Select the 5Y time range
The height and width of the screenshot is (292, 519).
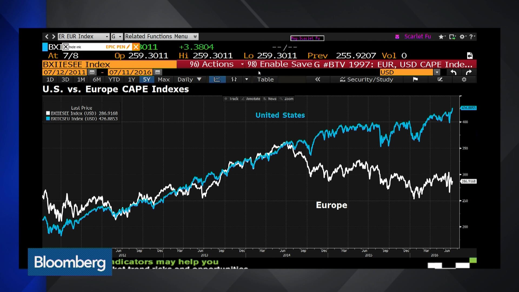pos(147,79)
